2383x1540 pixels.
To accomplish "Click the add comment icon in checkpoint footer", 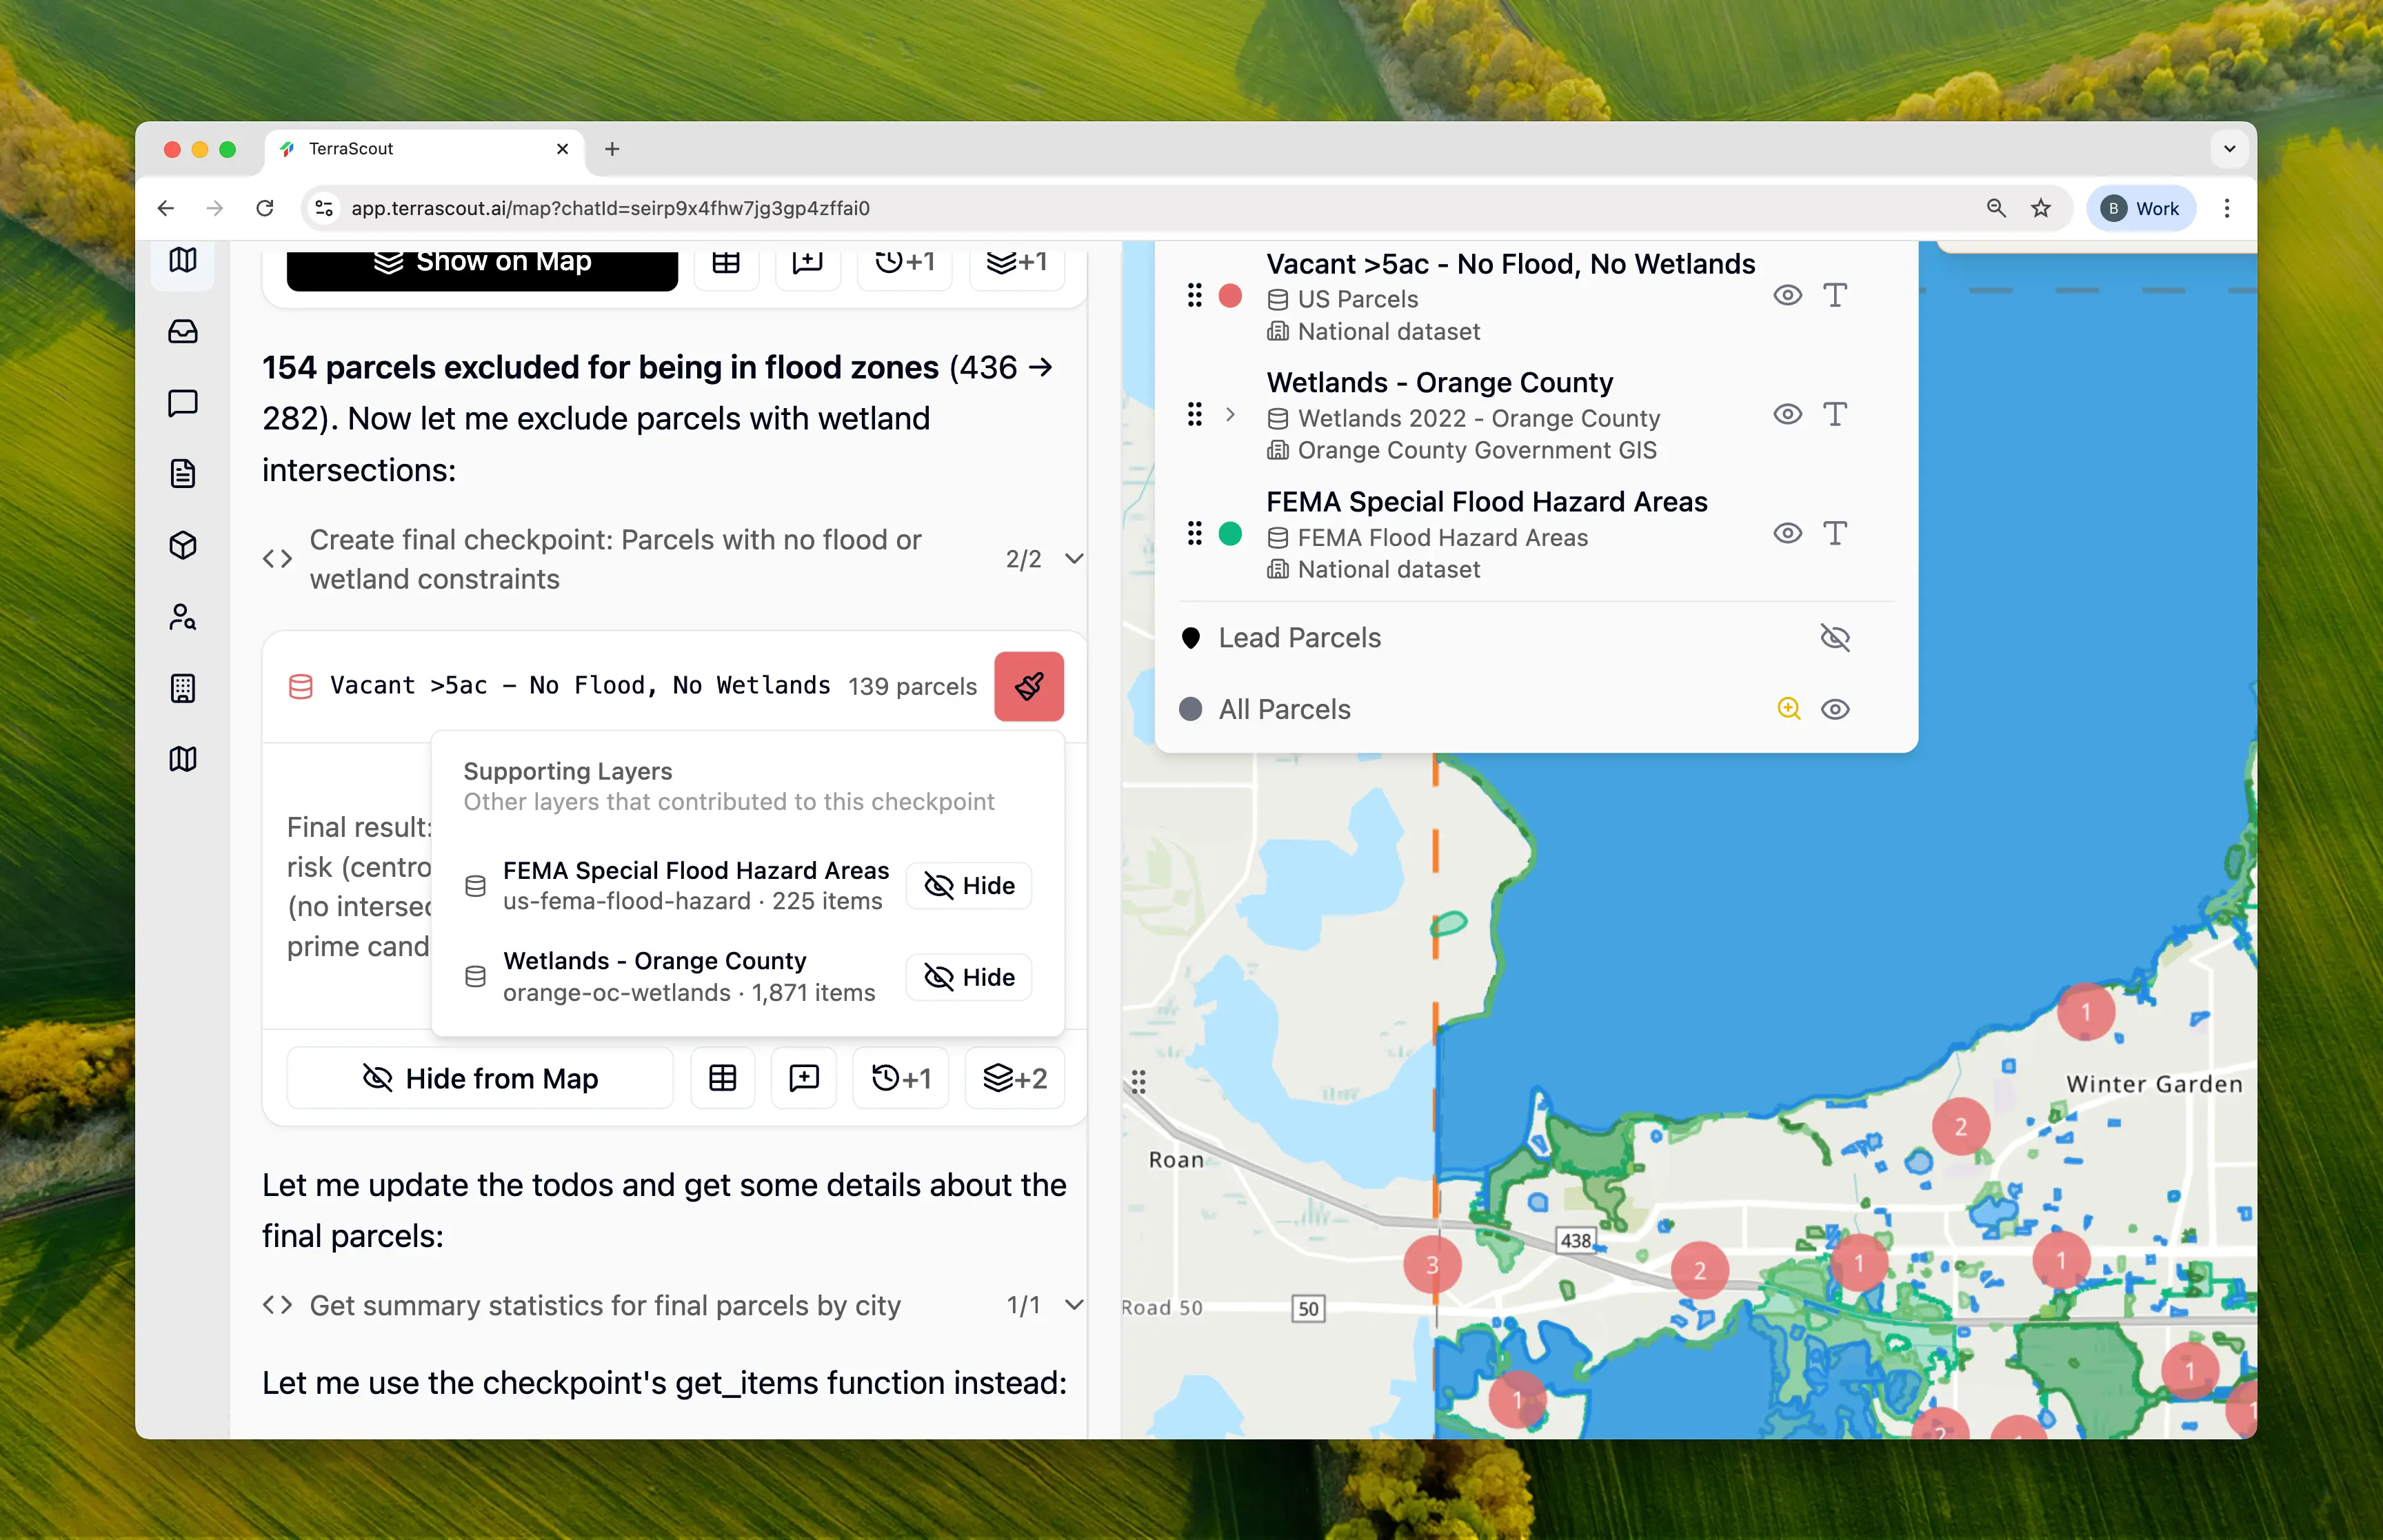I will click(x=803, y=1078).
